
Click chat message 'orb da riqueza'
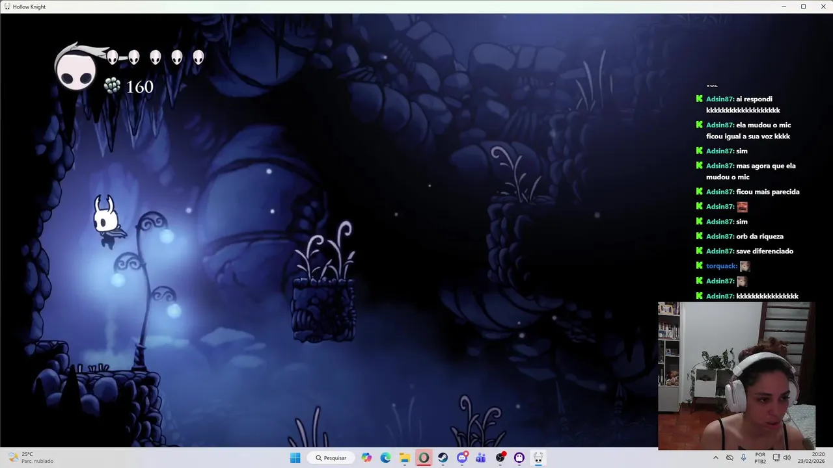[760, 237]
